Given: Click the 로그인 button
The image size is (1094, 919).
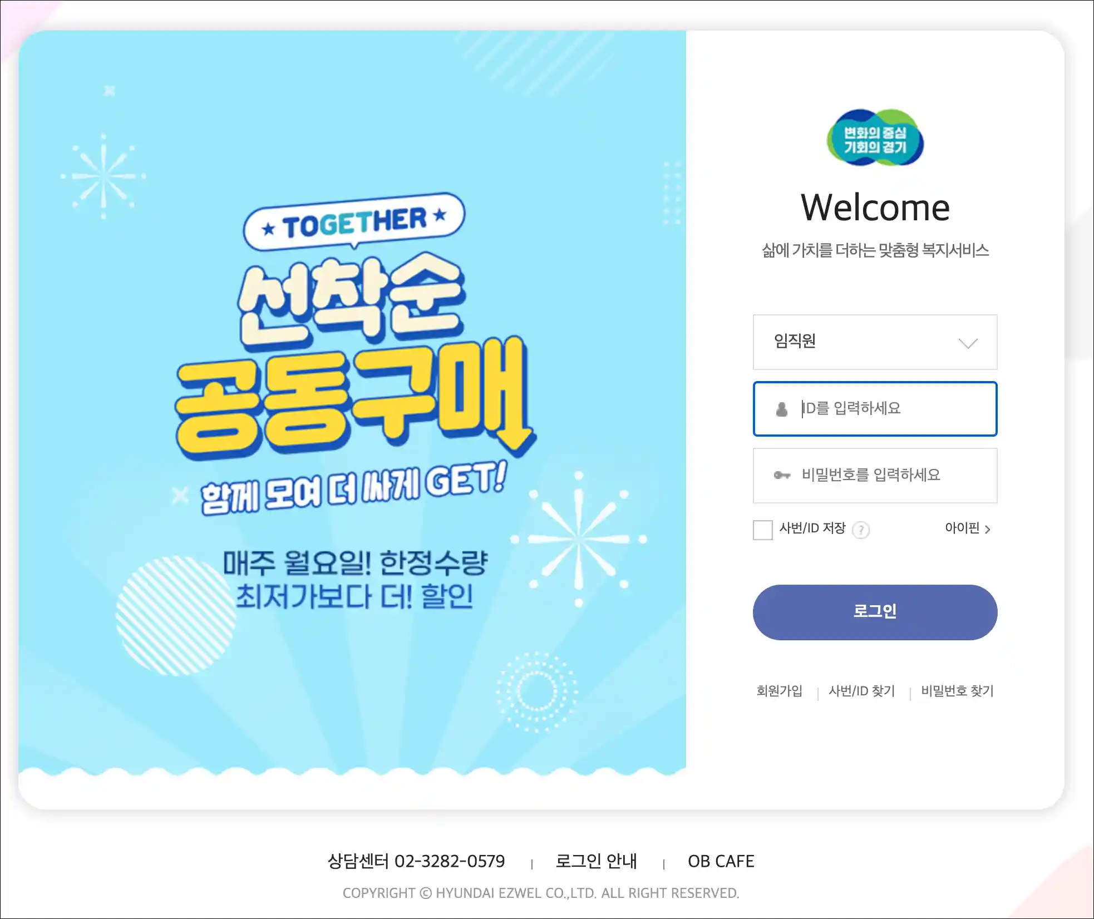Looking at the screenshot, I should point(875,612).
